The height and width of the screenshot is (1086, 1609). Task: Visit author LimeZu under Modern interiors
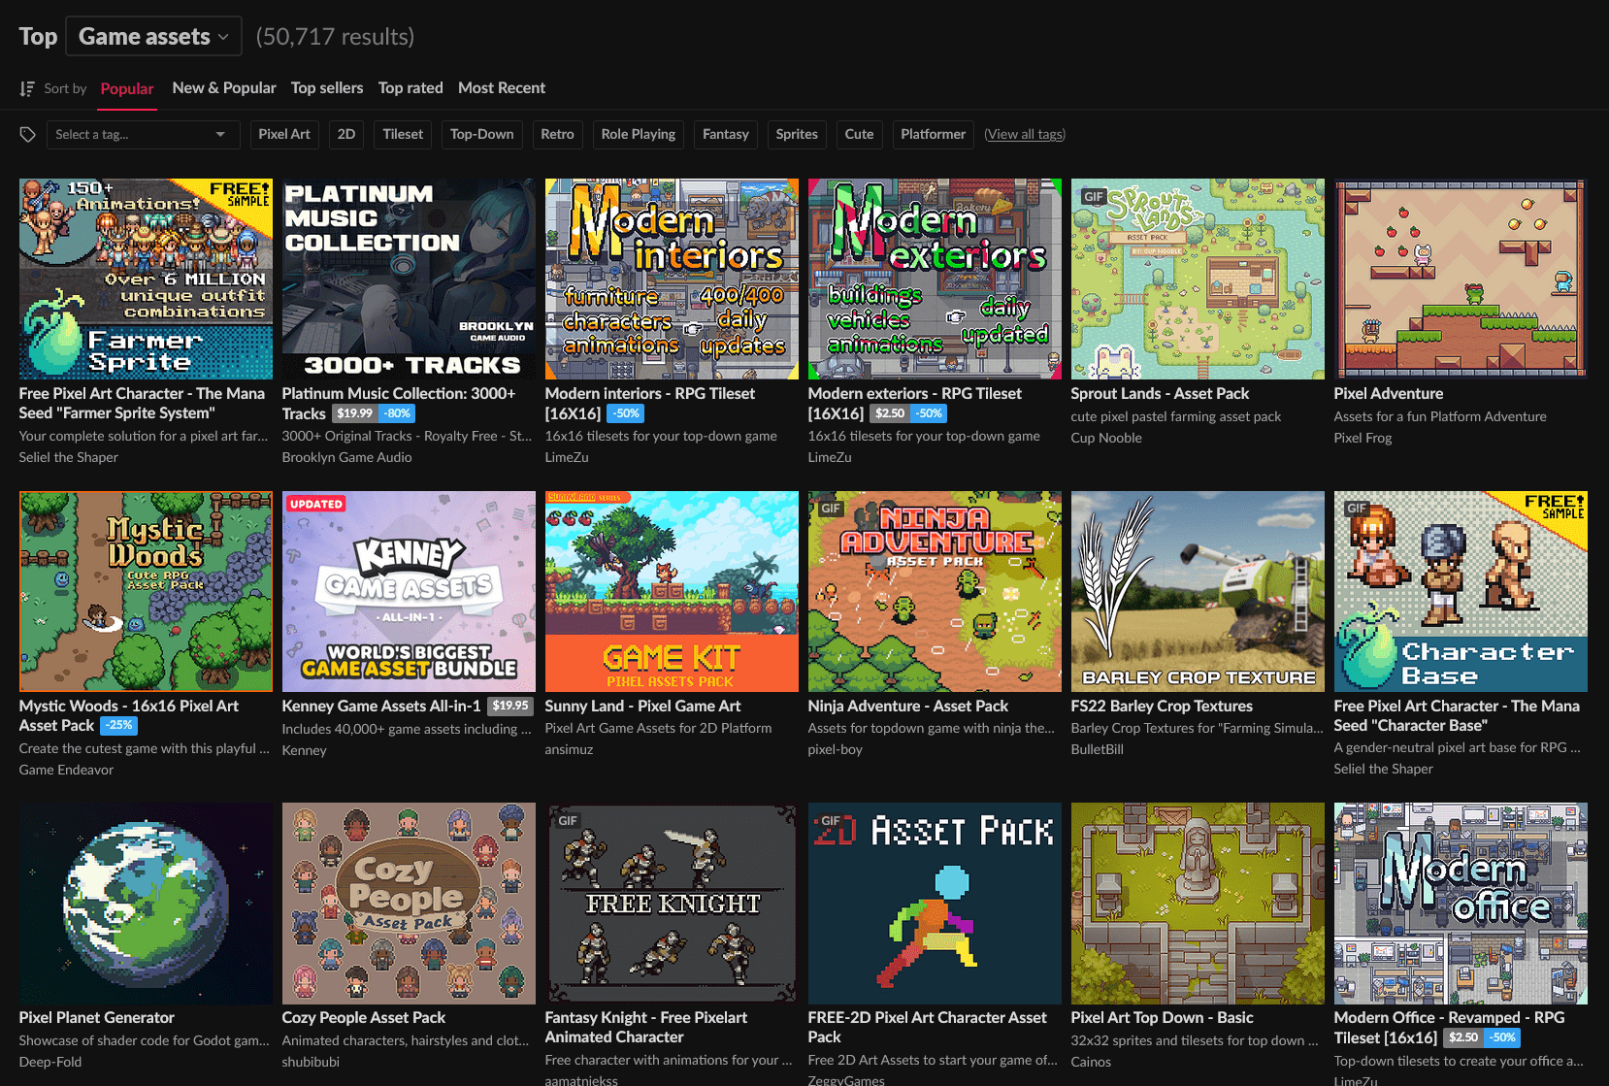tap(567, 457)
